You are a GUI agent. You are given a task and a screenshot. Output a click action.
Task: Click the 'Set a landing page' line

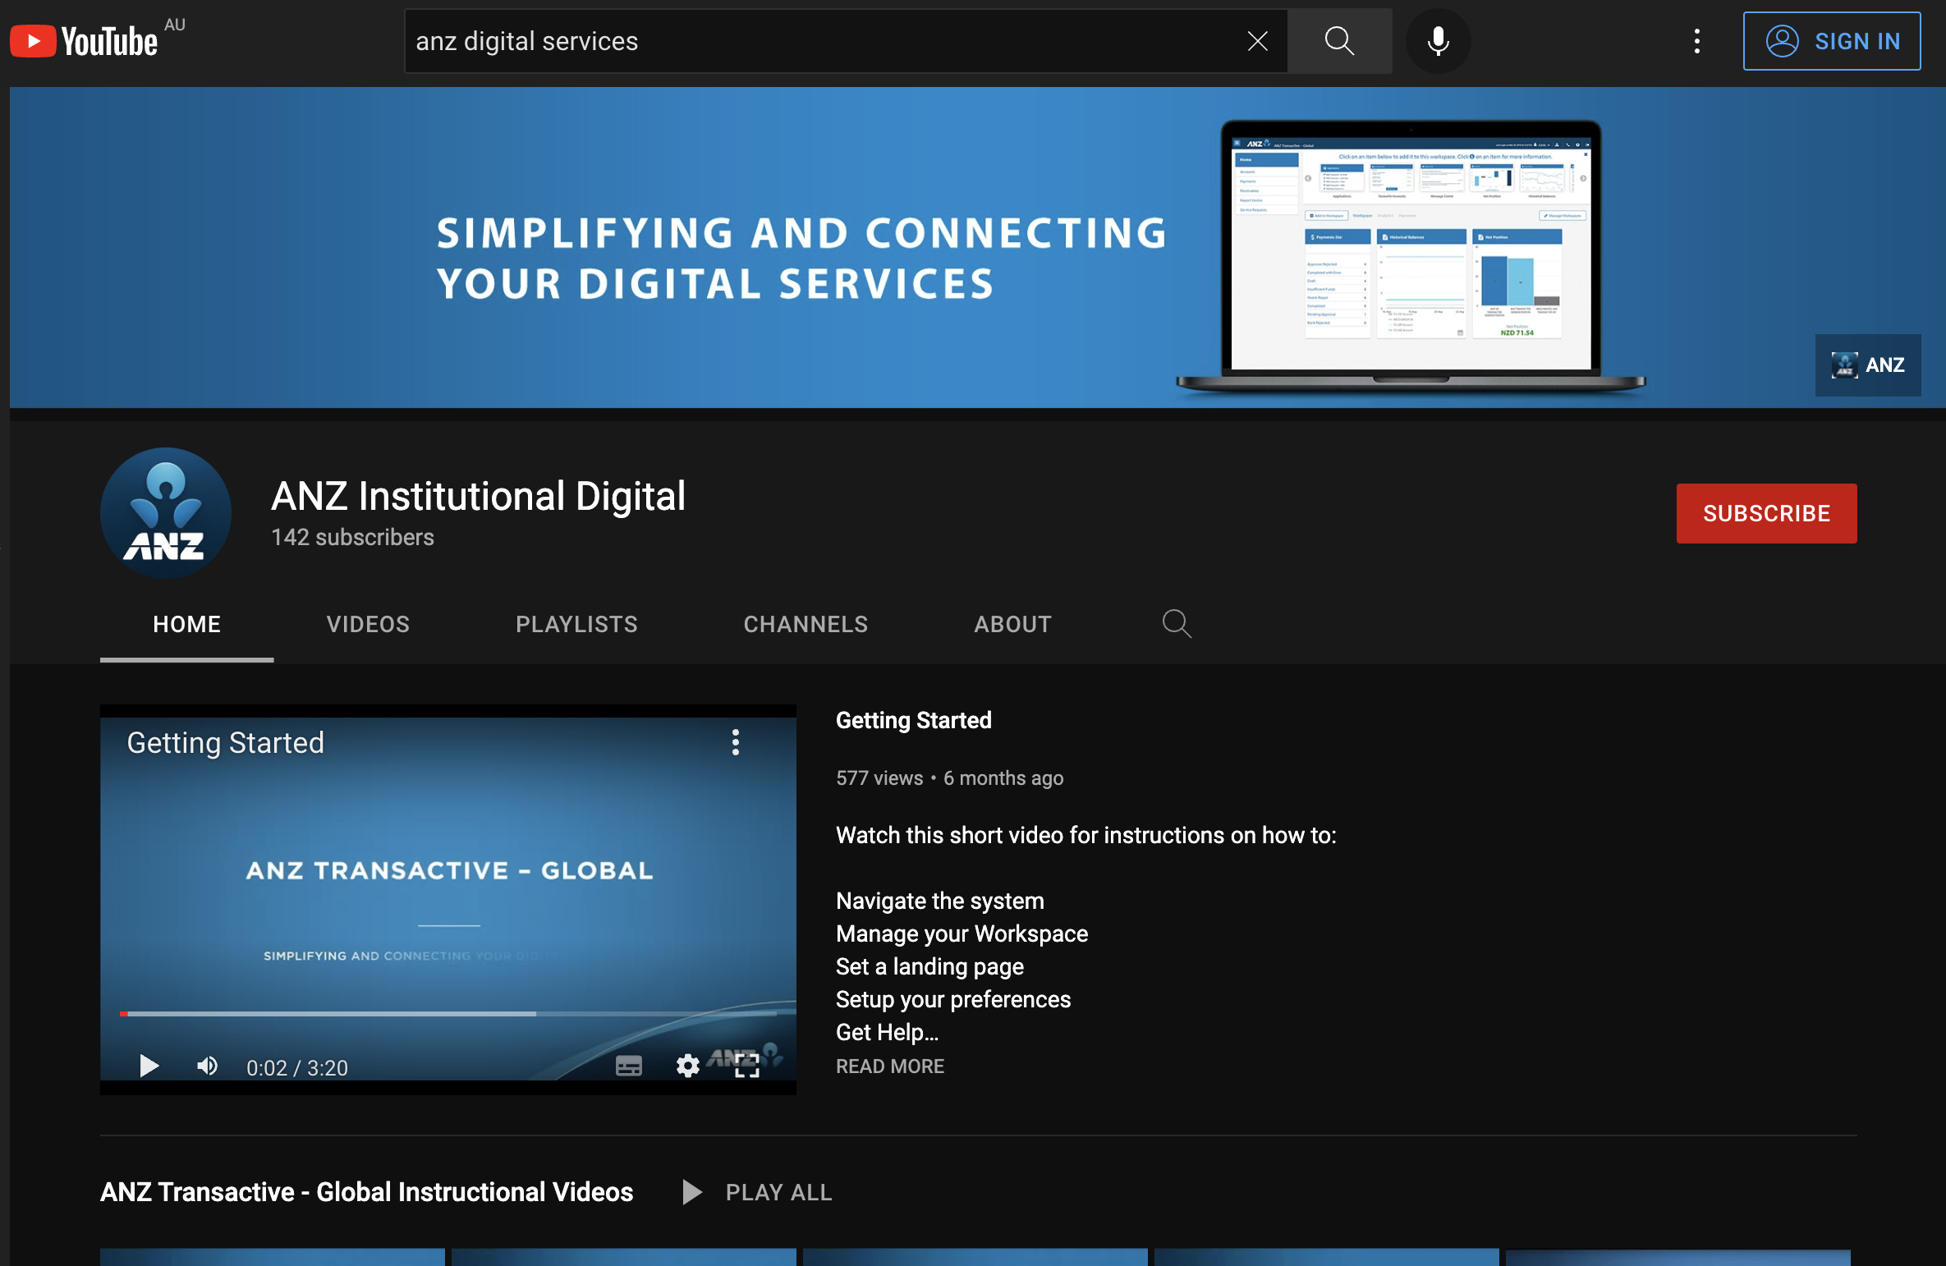tap(929, 967)
